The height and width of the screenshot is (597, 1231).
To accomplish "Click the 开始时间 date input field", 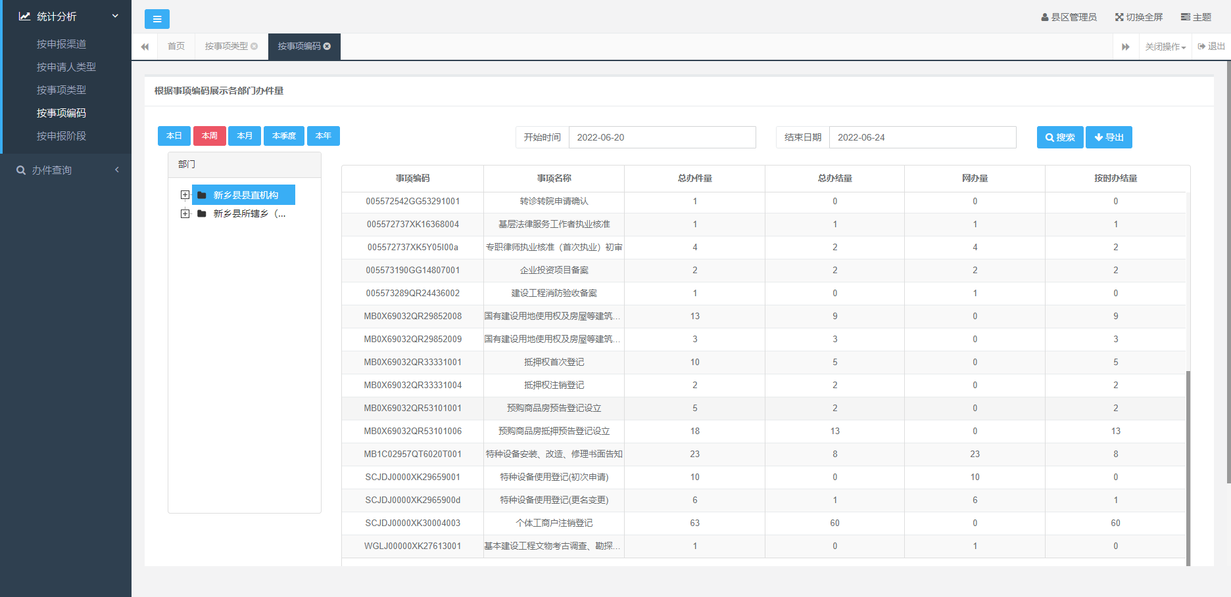I will (x=662, y=137).
